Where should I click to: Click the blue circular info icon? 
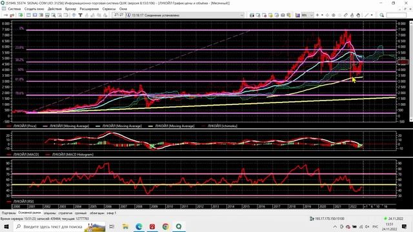[x=74, y=15]
